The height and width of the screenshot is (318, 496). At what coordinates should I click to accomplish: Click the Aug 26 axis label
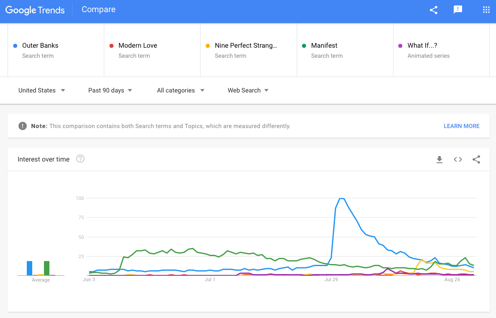coord(452,280)
